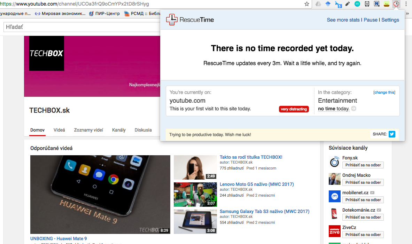
Task: Open the Google Drive extension icon
Action: coord(318,4)
